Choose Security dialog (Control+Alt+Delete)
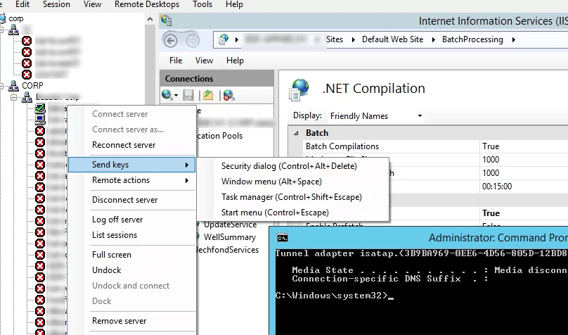Image resolution: width=568 pixels, height=335 pixels. [x=289, y=166]
